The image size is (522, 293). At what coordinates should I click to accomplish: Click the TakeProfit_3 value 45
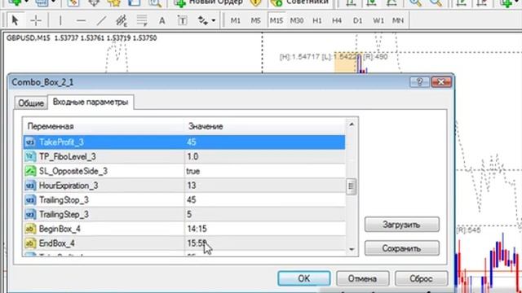click(x=192, y=142)
